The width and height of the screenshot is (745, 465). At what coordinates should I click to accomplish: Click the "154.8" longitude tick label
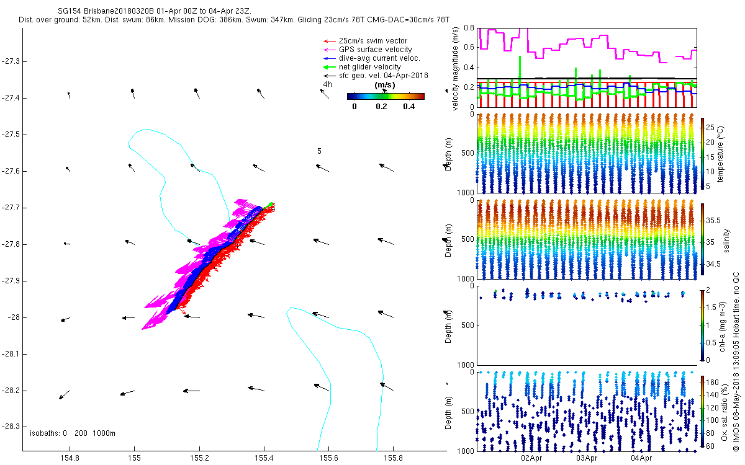(70, 459)
